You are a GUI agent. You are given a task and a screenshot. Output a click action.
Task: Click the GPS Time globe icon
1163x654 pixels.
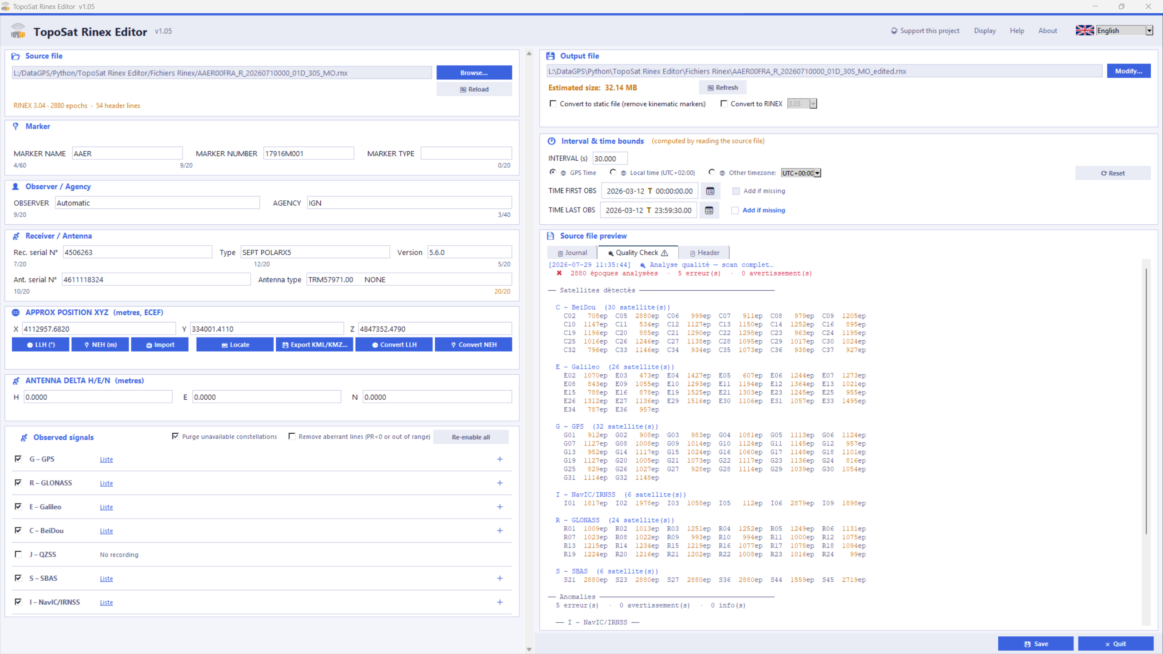[563, 173]
